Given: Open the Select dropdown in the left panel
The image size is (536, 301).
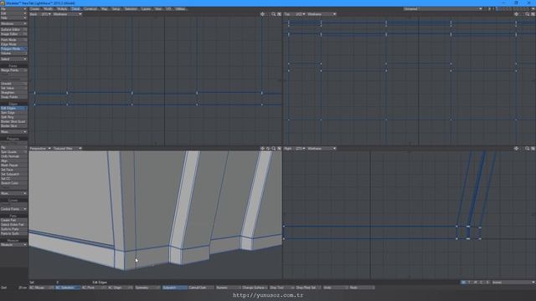Looking at the screenshot, I should click(x=13, y=59).
